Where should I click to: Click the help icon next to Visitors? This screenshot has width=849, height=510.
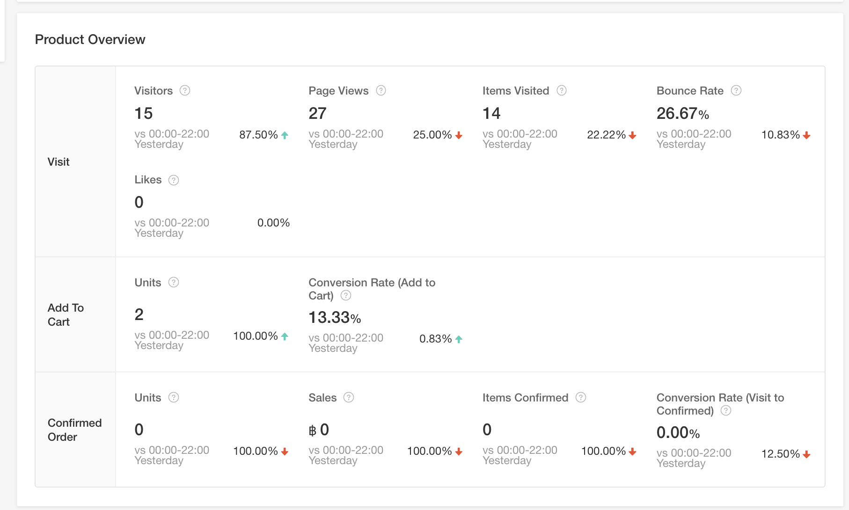[x=185, y=91]
